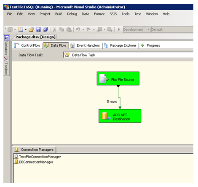198x187 pixels.
Task: Switch to the Progress tab
Action: [151, 45]
